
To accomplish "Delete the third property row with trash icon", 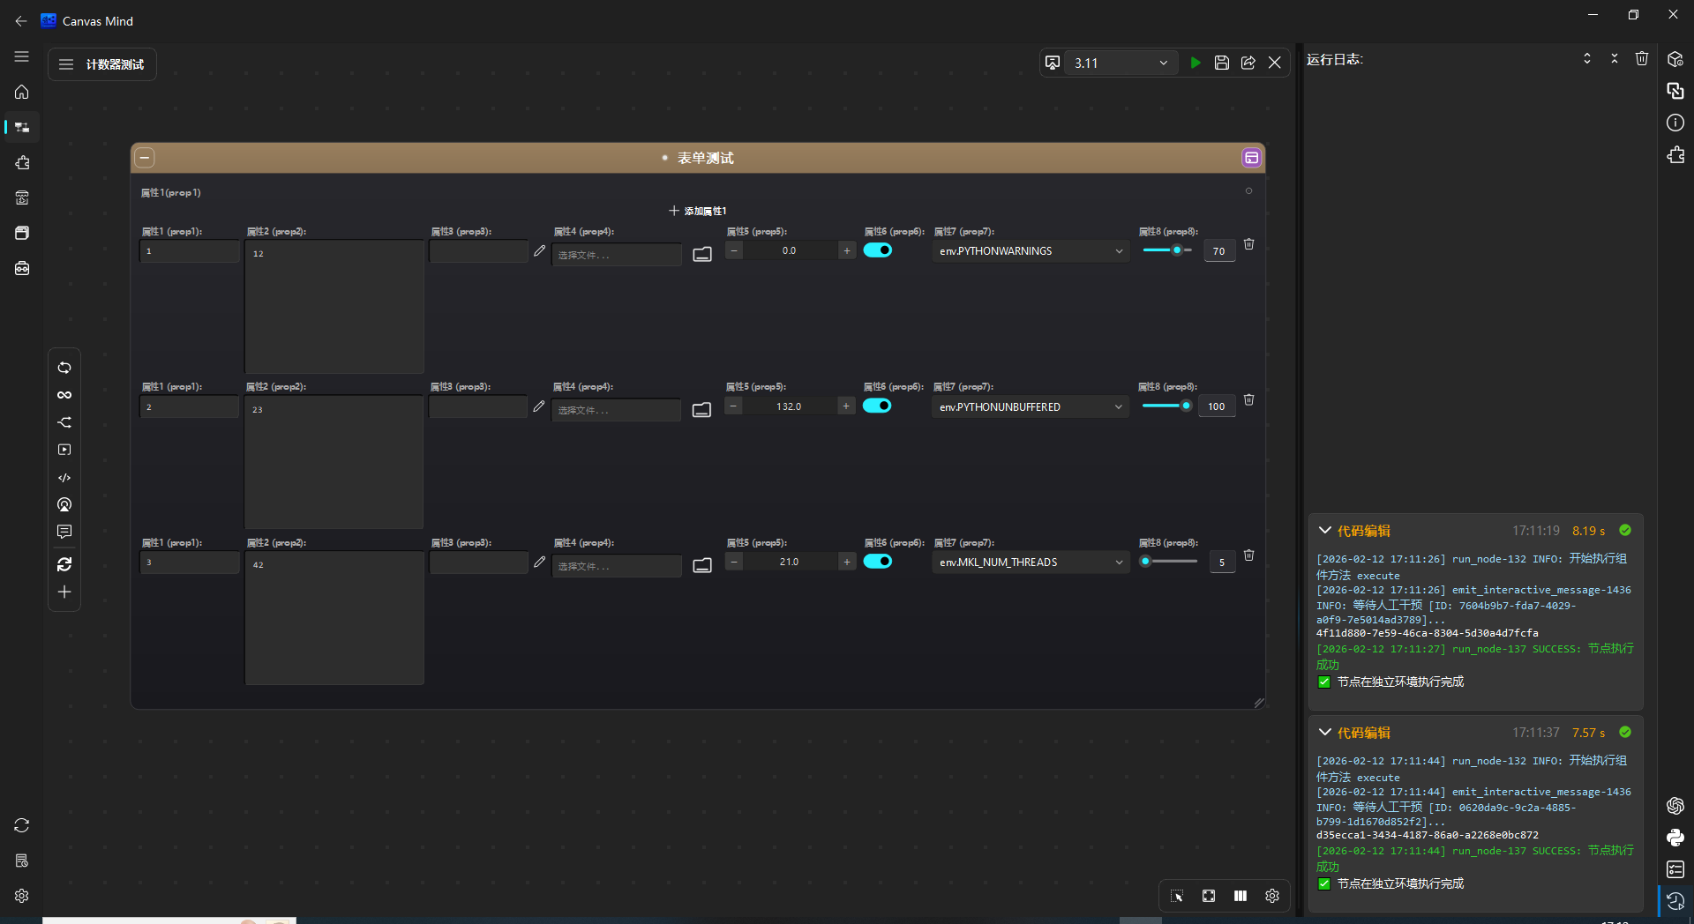I will point(1248,555).
